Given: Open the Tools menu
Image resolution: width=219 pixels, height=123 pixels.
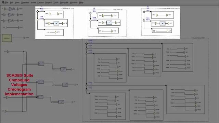Looking at the screenshot, I should click(x=56, y=2).
